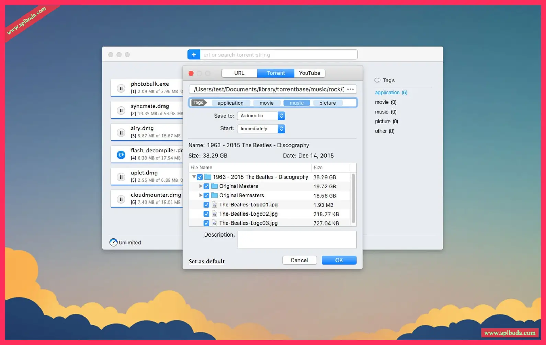Uncheck the Original Remasters checkbox
Viewport: 546px width, 345px height.
[x=206, y=196]
